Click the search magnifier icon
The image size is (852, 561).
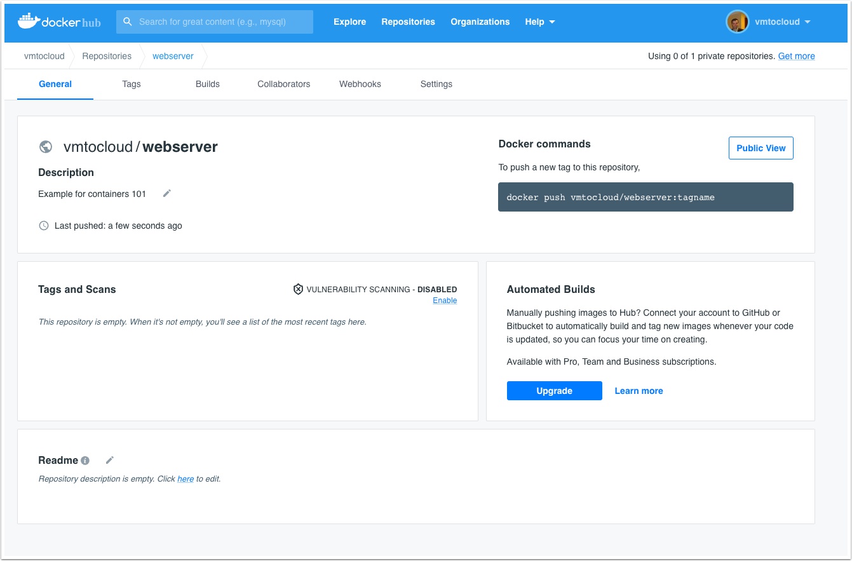point(128,22)
